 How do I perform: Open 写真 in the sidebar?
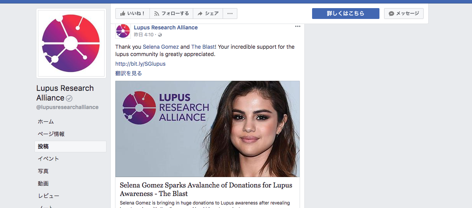coord(43,171)
